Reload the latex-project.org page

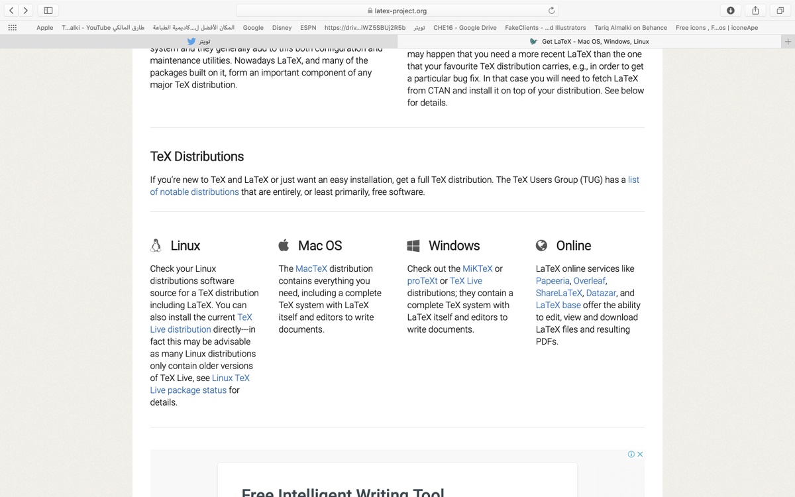(x=551, y=11)
